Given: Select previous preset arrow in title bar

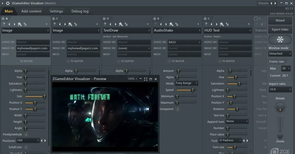Looking at the screenshot, I should 271,3.
